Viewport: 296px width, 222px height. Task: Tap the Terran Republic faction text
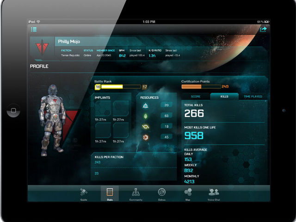70,55
